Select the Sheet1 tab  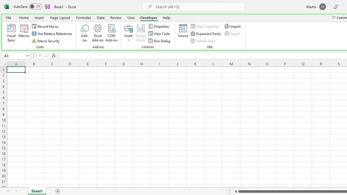point(37,191)
